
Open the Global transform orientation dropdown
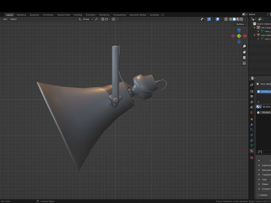[x=86, y=19]
